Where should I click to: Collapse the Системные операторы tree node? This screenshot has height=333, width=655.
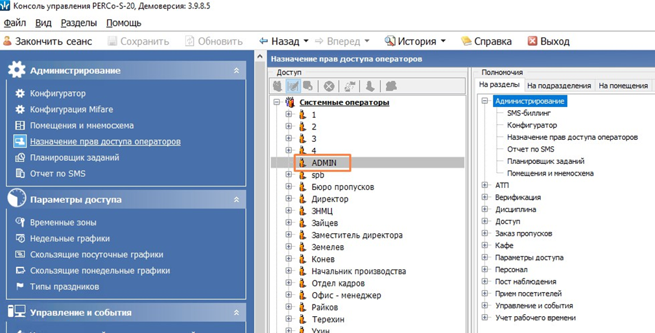(277, 102)
